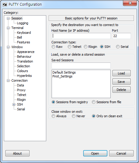Click the Save session button

point(121,81)
